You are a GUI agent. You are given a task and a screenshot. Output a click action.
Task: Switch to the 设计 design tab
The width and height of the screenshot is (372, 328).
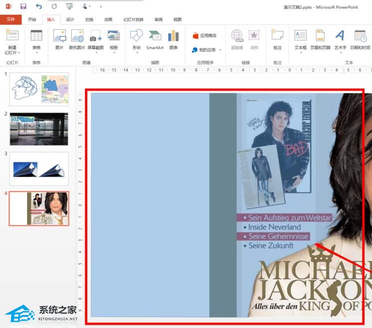[x=70, y=19]
